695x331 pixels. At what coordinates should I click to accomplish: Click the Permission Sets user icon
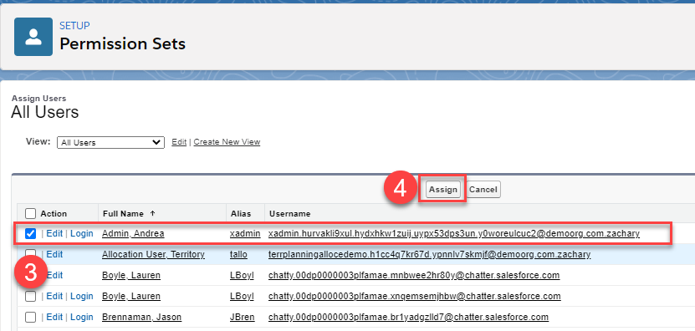pyautogui.click(x=33, y=37)
